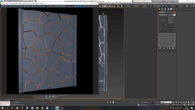Click Go to End playback control
The height and width of the screenshot is (110, 195).
point(183,102)
